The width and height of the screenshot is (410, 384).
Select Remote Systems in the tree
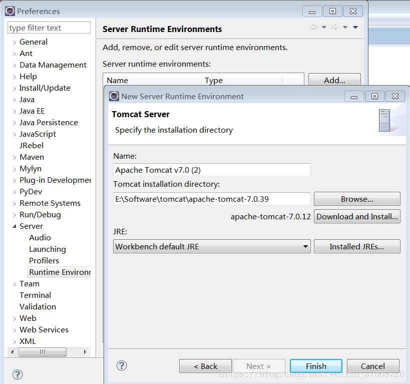click(50, 203)
